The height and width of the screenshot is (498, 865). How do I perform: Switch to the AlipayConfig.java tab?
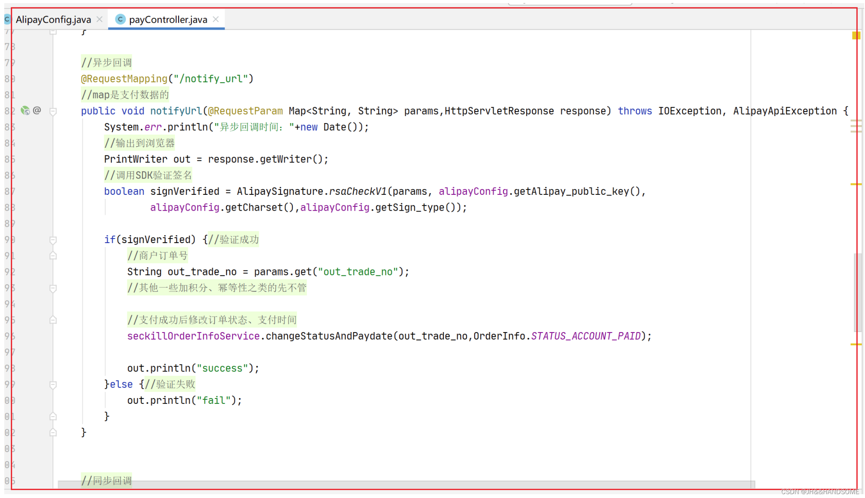(x=53, y=19)
